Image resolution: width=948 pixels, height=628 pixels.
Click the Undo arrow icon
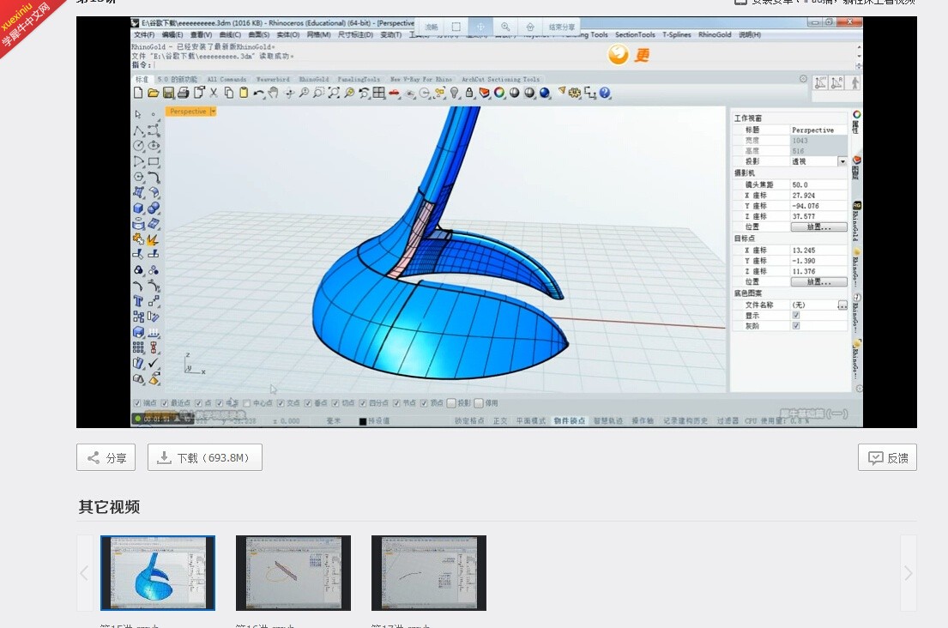[259, 93]
